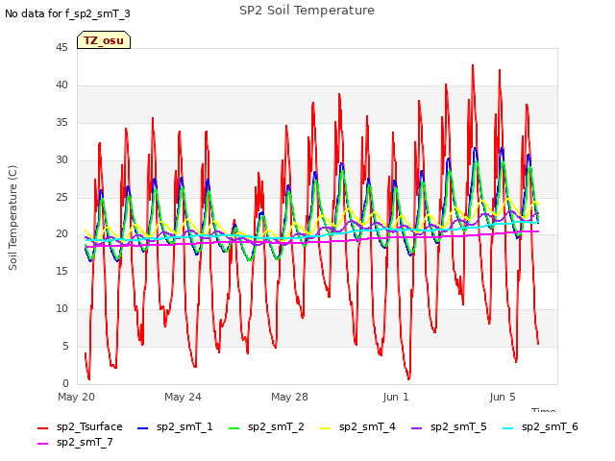Image resolution: width=615 pixels, height=461 pixels.
Task: Toggle the sp2_smT_5 legend entry
Action: 449,426
